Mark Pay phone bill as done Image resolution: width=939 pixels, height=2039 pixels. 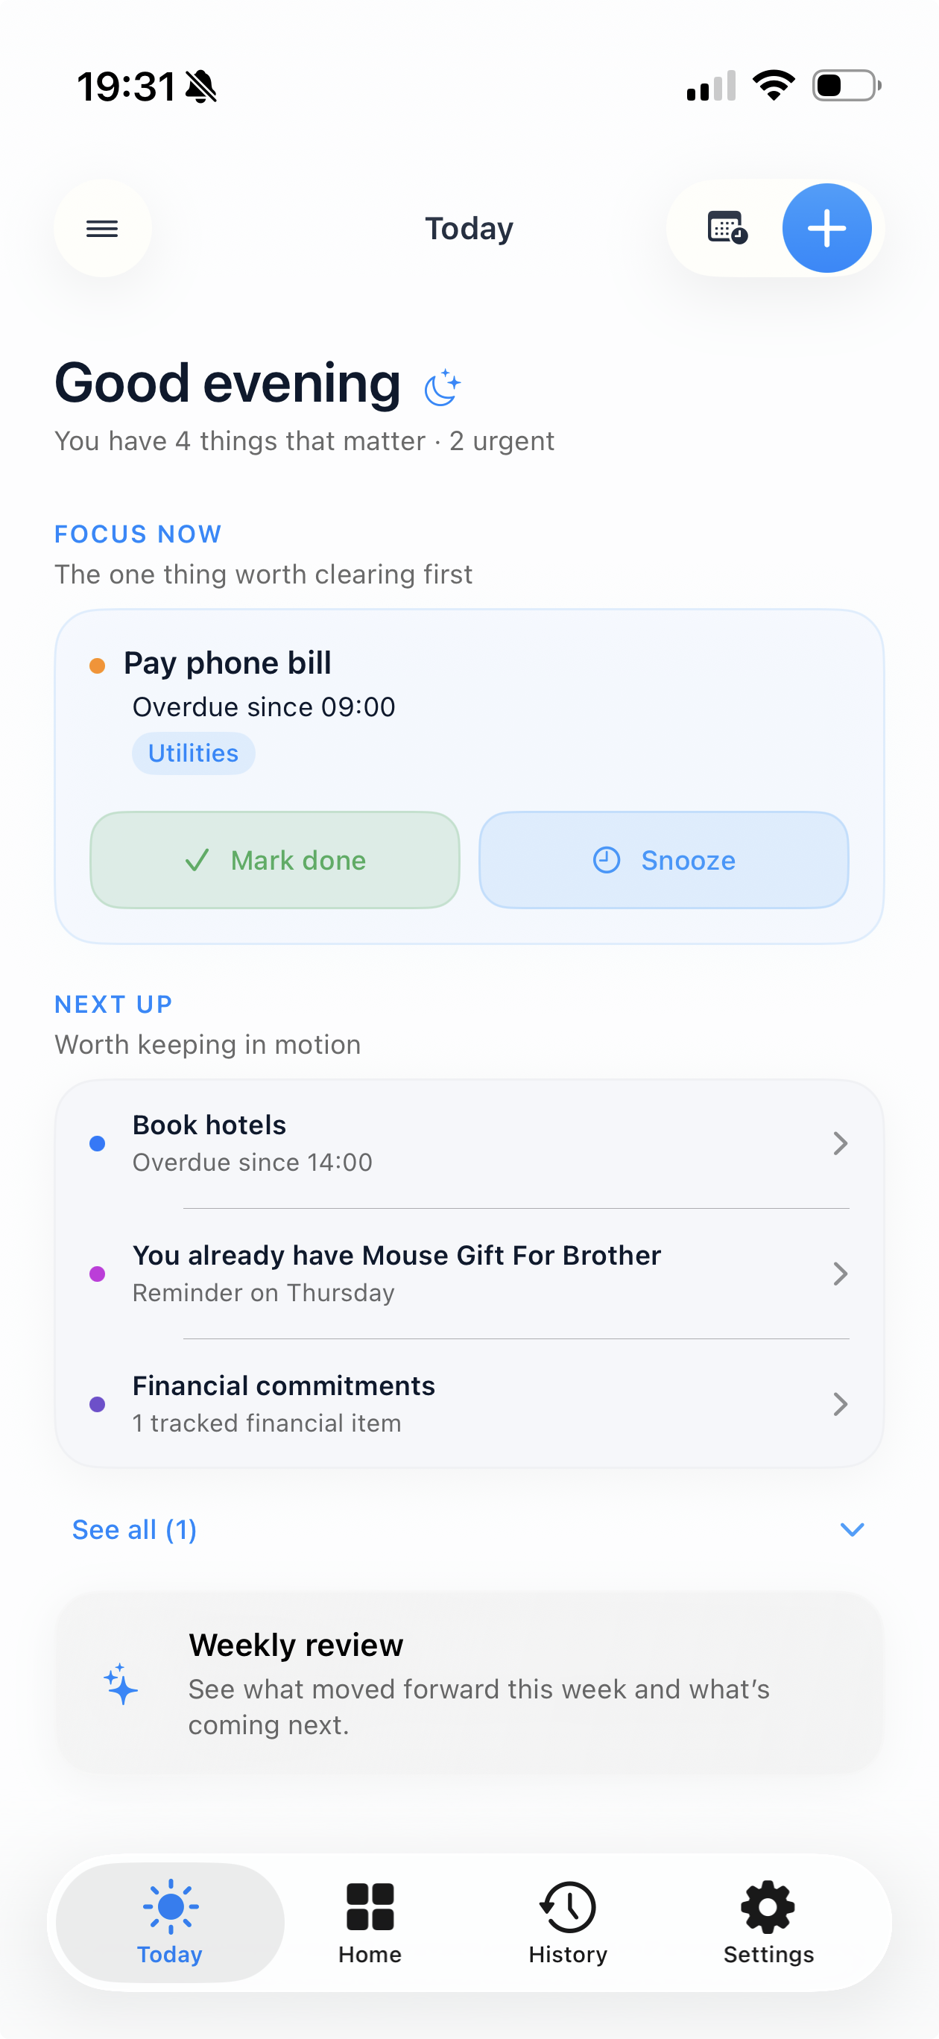pos(275,859)
